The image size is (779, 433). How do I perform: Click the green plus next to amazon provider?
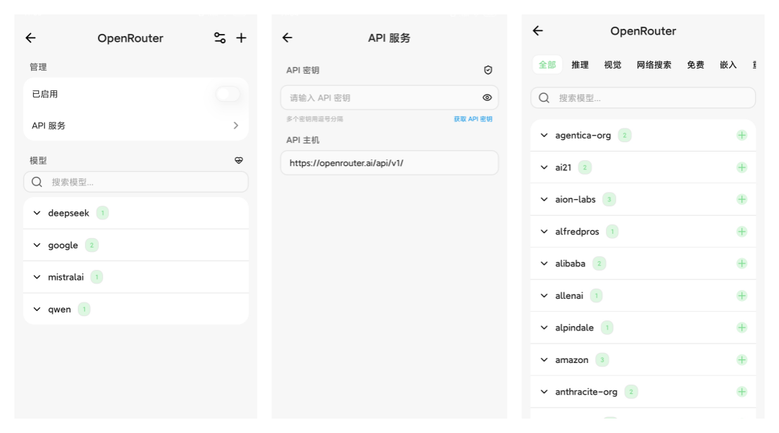[x=741, y=359]
